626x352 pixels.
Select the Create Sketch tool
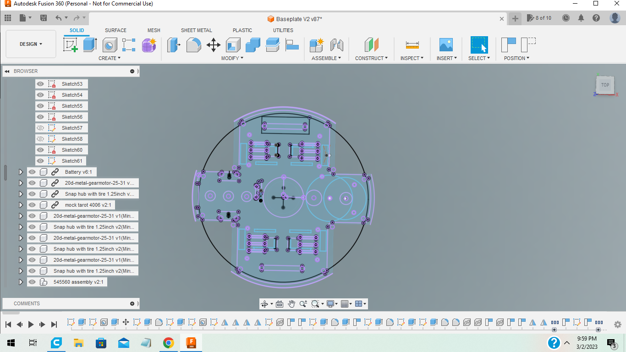tap(70, 45)
